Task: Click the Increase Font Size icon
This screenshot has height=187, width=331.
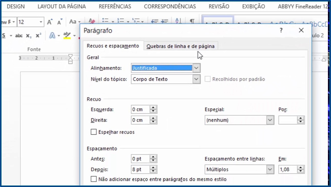Action: (50, 22)
